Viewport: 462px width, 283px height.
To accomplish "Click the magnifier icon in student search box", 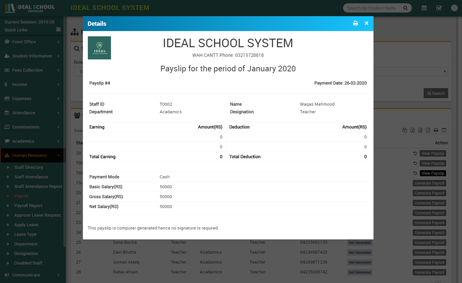I will 405,8.
